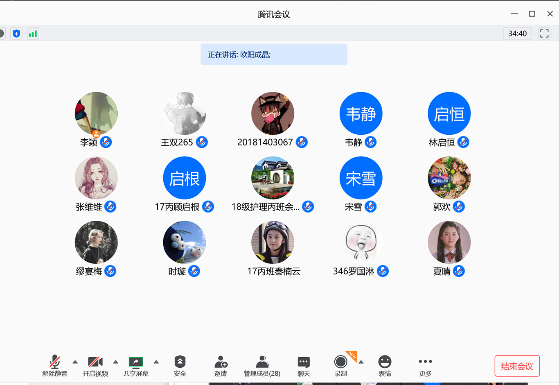Open Manage Members (管理成员) panel
Viewport: 559px width, 385px height.
tap(262, 366)
